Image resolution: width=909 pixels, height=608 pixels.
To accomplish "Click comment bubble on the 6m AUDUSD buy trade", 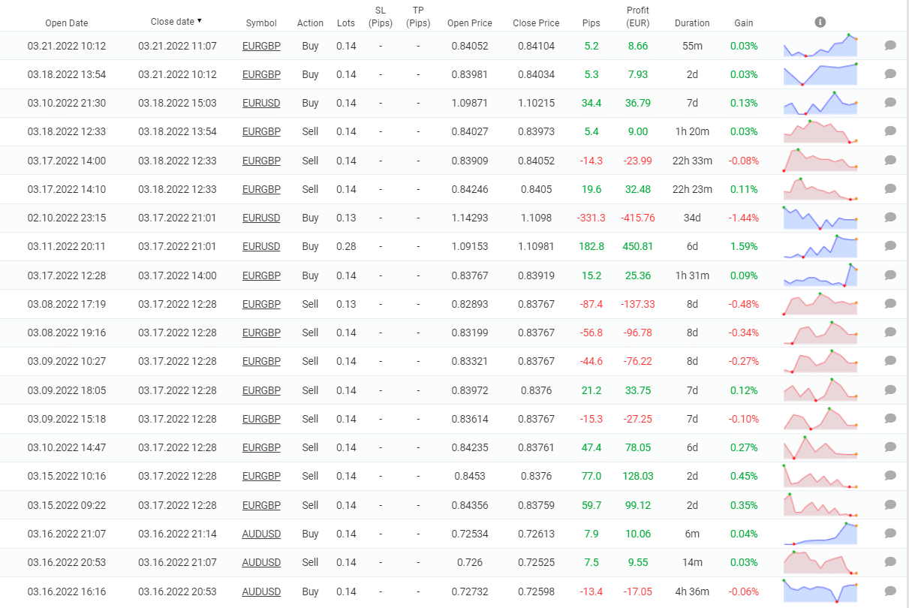I will tap(890, 533).
